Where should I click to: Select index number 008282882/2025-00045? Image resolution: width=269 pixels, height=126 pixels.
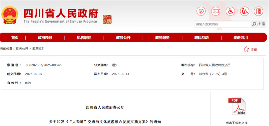click(43, 65)
